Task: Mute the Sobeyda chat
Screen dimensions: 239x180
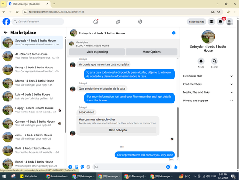Action: (x=201, y=61)
